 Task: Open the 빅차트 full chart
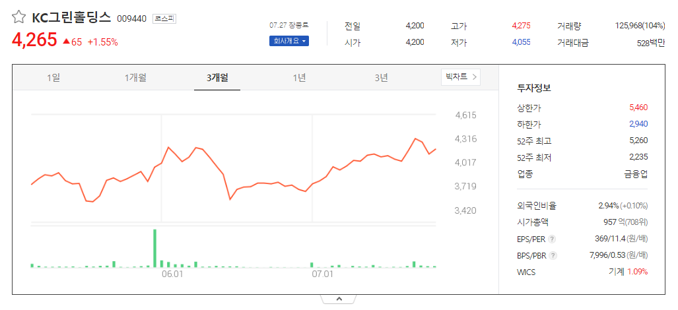461,77
